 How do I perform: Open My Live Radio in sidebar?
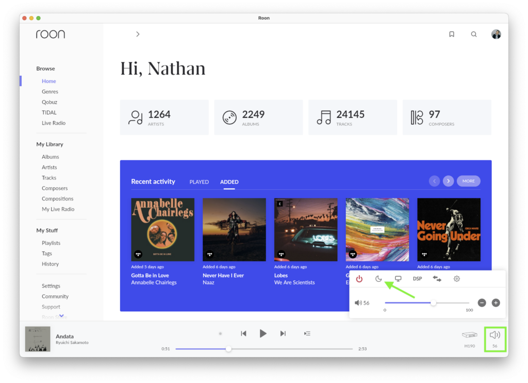pos(58,209)
